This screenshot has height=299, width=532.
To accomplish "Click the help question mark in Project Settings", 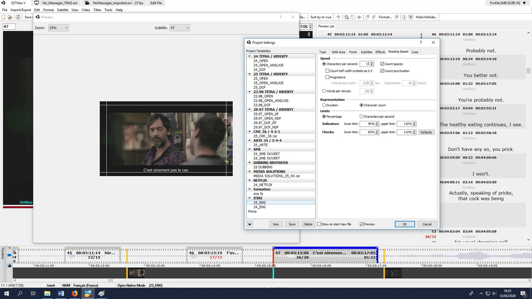I will [x=421, y=43].
